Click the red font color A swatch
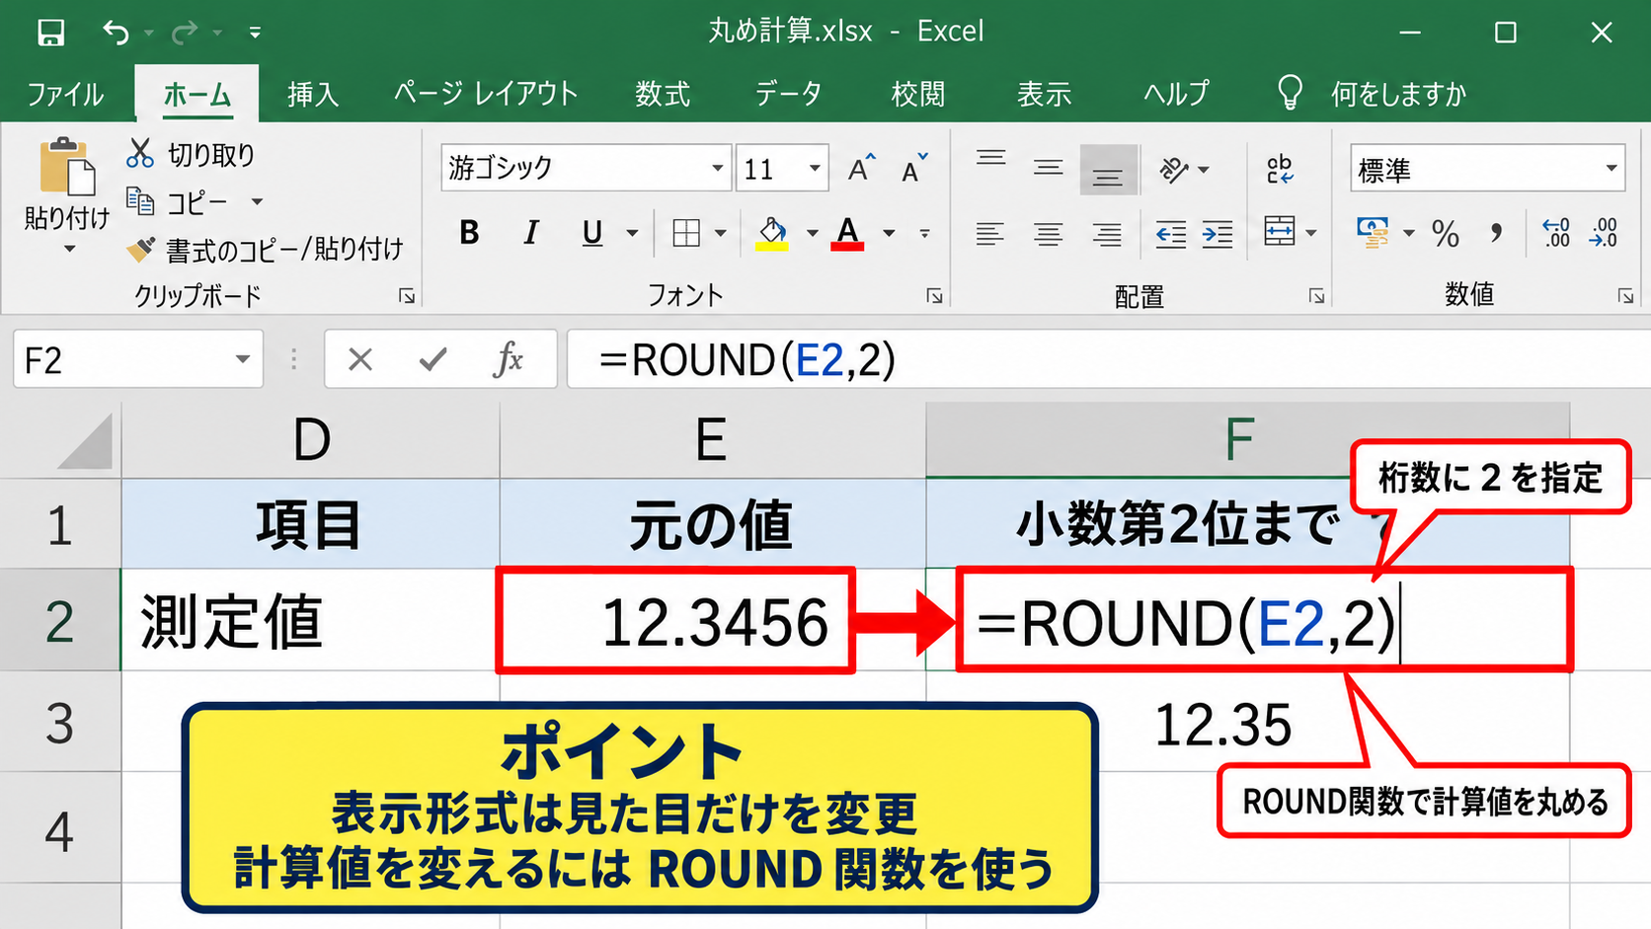Screen dimensions: 1651x929 pyautogui.click(x=847, y=234)
